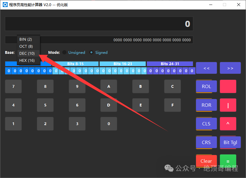This screenshot has width=246, height=178.
Task: Tap digit 8 on the keypad
Action: [45, 86]
